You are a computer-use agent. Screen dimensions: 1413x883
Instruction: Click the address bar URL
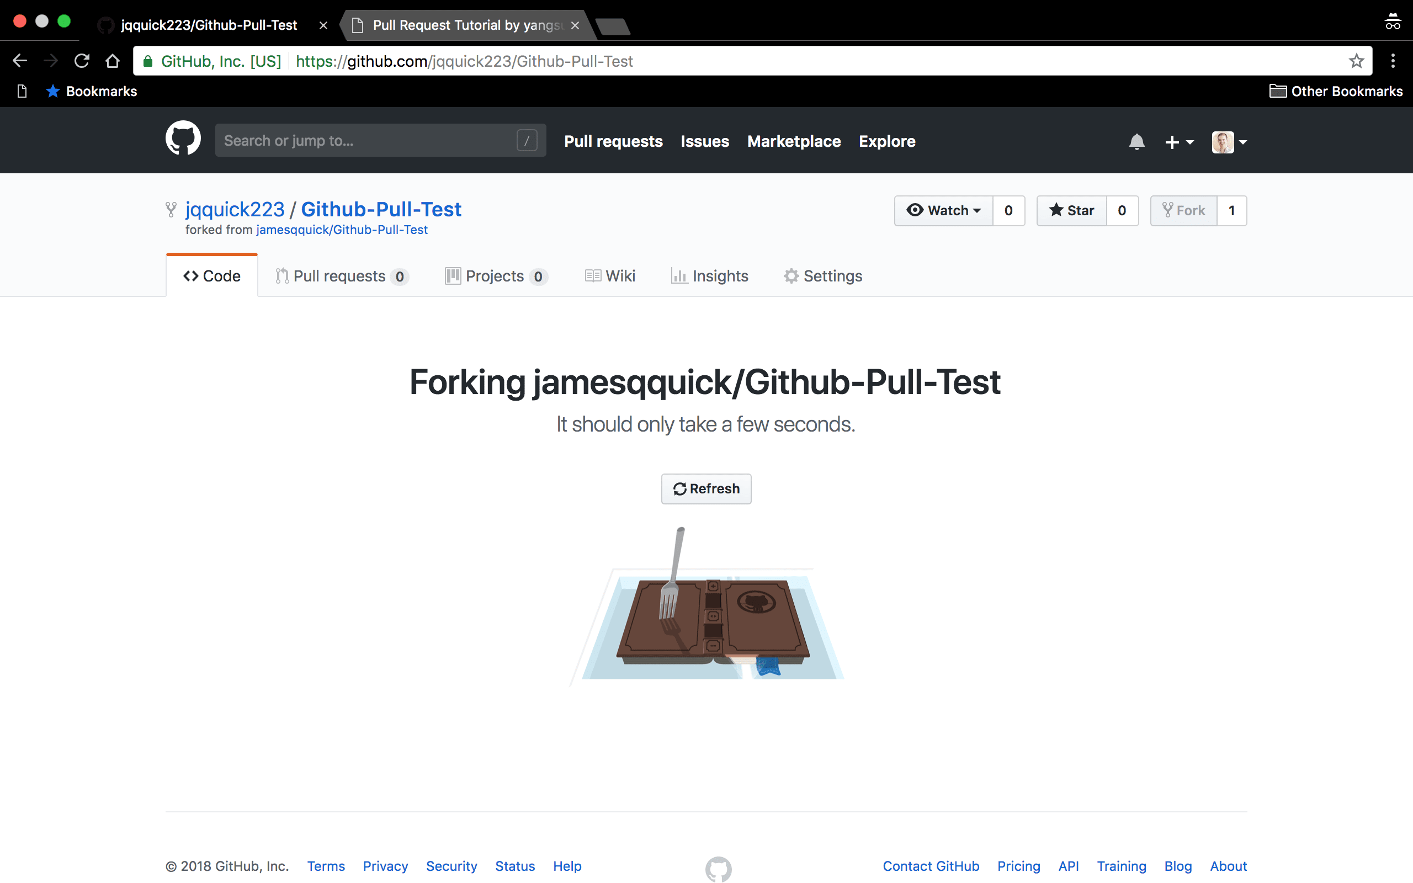click(x=464, y=61)
